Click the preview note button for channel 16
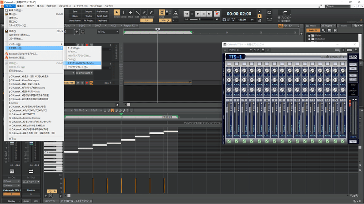This screenshot has height=204, width=364. [343, 141]
